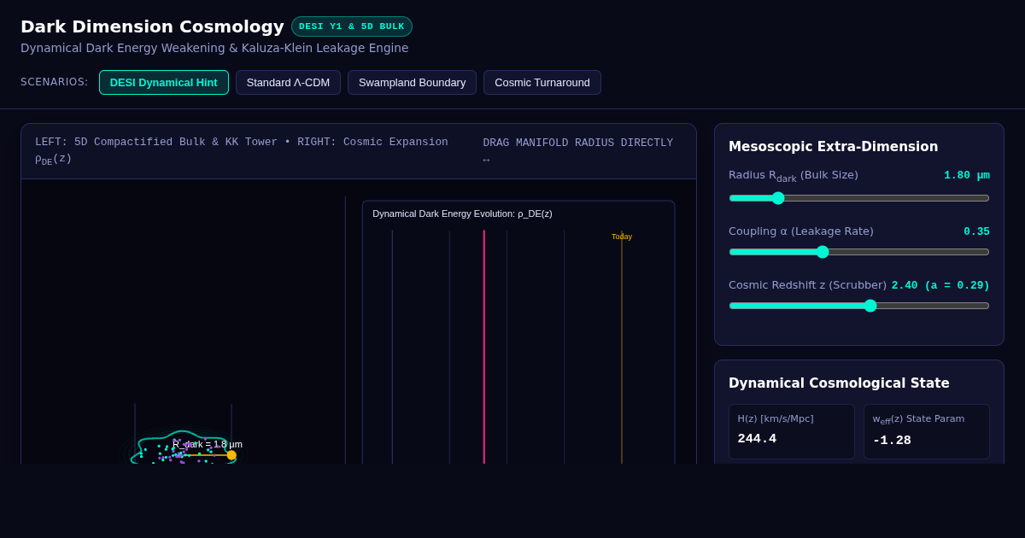
Task: Click the pink redshift marker line in chart
Action: click(x=484, y=346)
